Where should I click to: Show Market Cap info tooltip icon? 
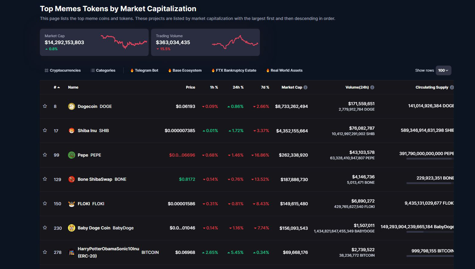click(305, 87)
